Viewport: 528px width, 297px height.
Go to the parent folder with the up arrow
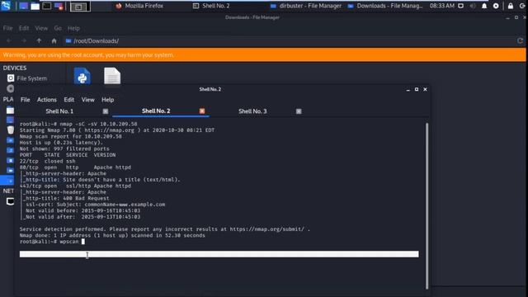click(x=39, y=40)
